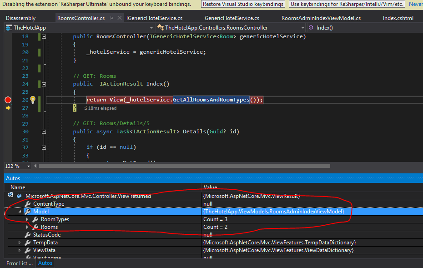Open the Index.cshtml tab
The height and width of the screenshot is (268, 423).
click(398, 18)
